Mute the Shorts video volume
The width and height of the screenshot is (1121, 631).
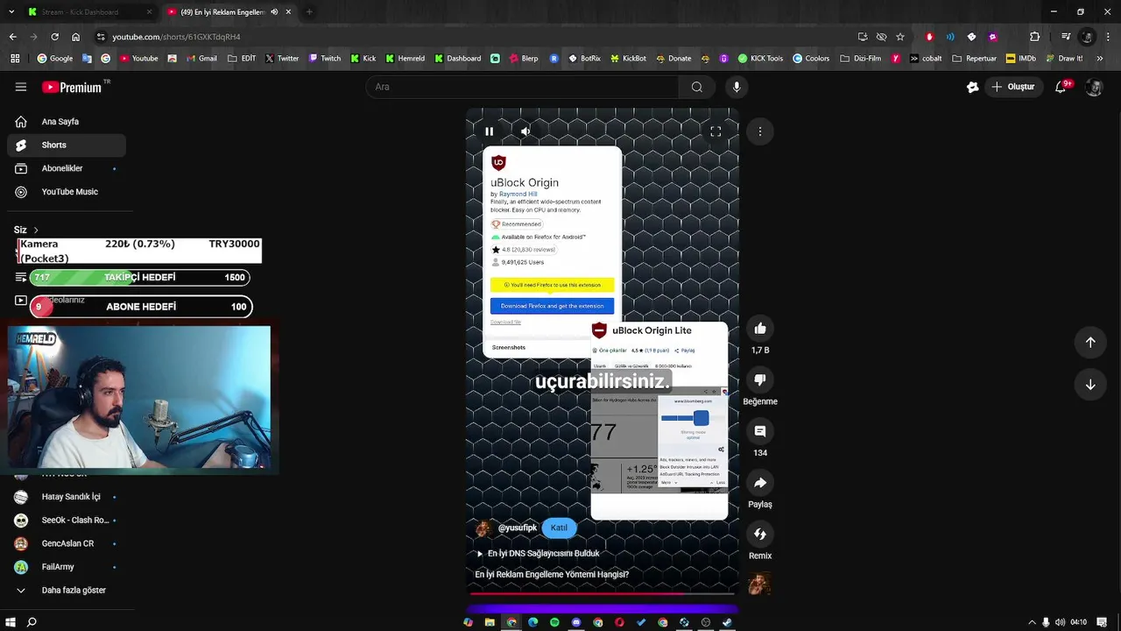click(525, 131)
